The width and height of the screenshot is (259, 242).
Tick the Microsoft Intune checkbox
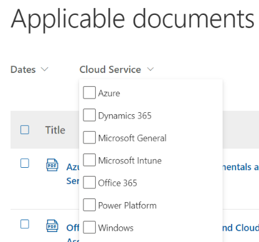click(x=89, y=160)
